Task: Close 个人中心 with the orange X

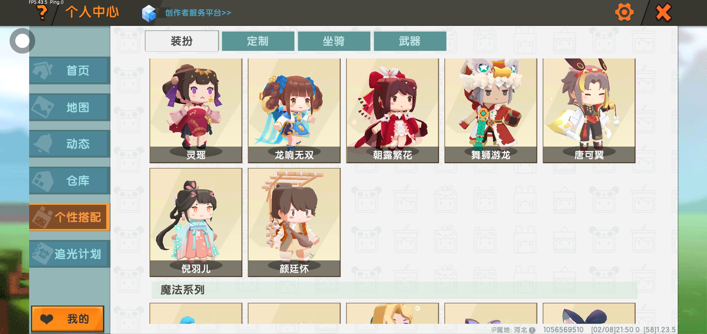Action: pos(663,13)
